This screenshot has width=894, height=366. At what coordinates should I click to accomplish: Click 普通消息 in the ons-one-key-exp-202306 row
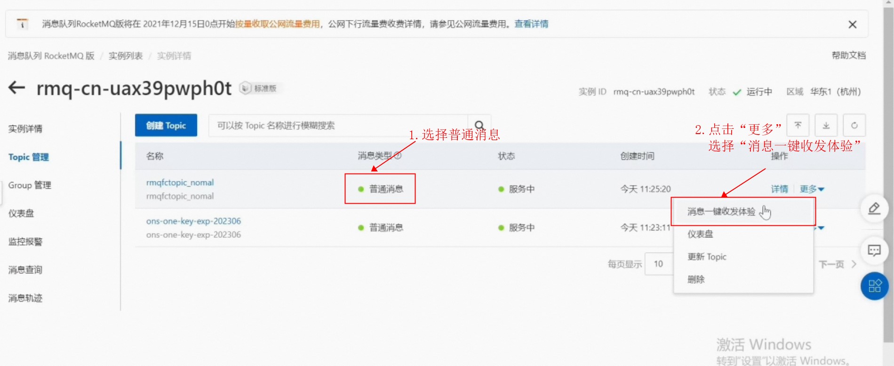[386, 227]
